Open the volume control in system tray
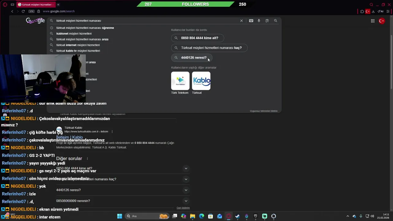 click(372, 216)
